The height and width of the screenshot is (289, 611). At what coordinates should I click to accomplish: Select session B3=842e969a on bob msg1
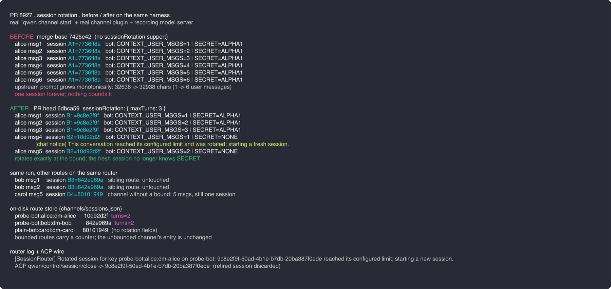point(85,180)
